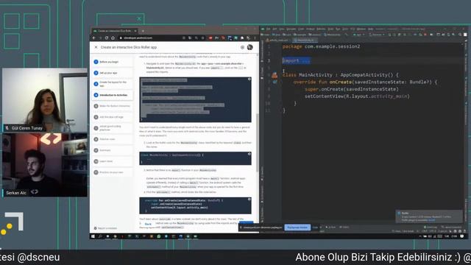This screenshot has width=471, height=265.
Task: Go to 'Practice on your own' step
Action: point(113,172)
